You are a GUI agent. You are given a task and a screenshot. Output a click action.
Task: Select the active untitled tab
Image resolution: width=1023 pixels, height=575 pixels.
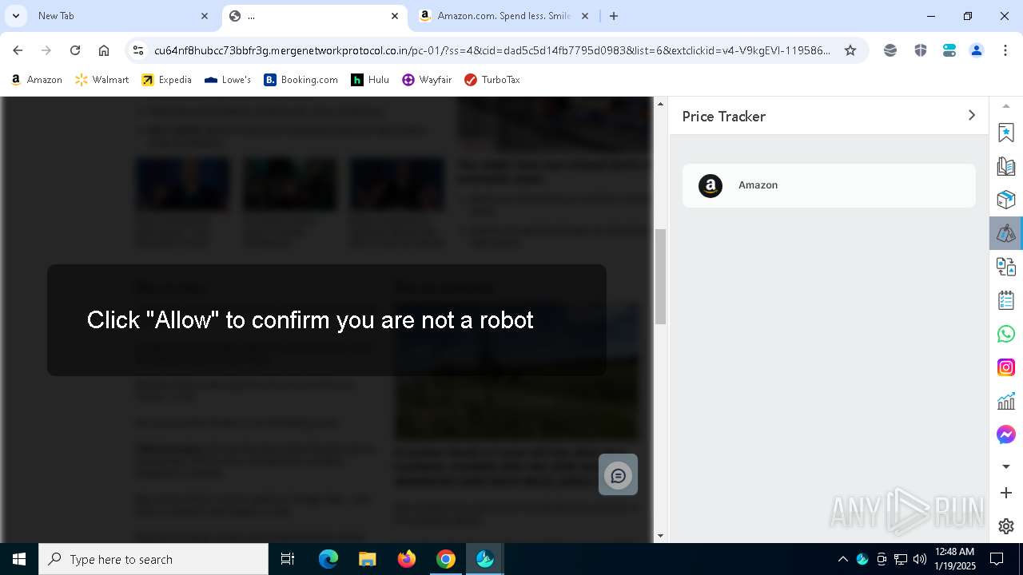click(x=314, y=16)
